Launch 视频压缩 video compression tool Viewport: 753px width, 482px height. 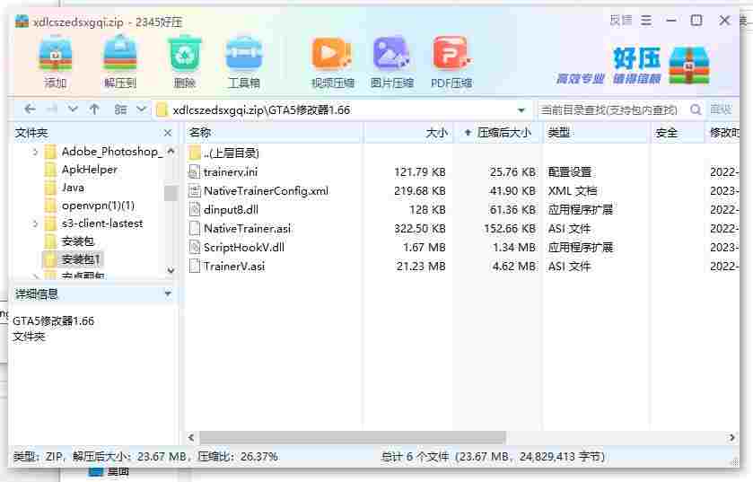click(x=332, y=63)
